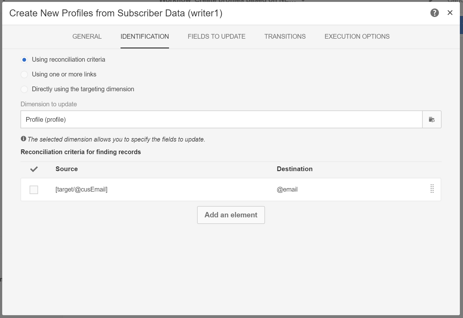Choose "Directly using the targeting dimension"

24,89
